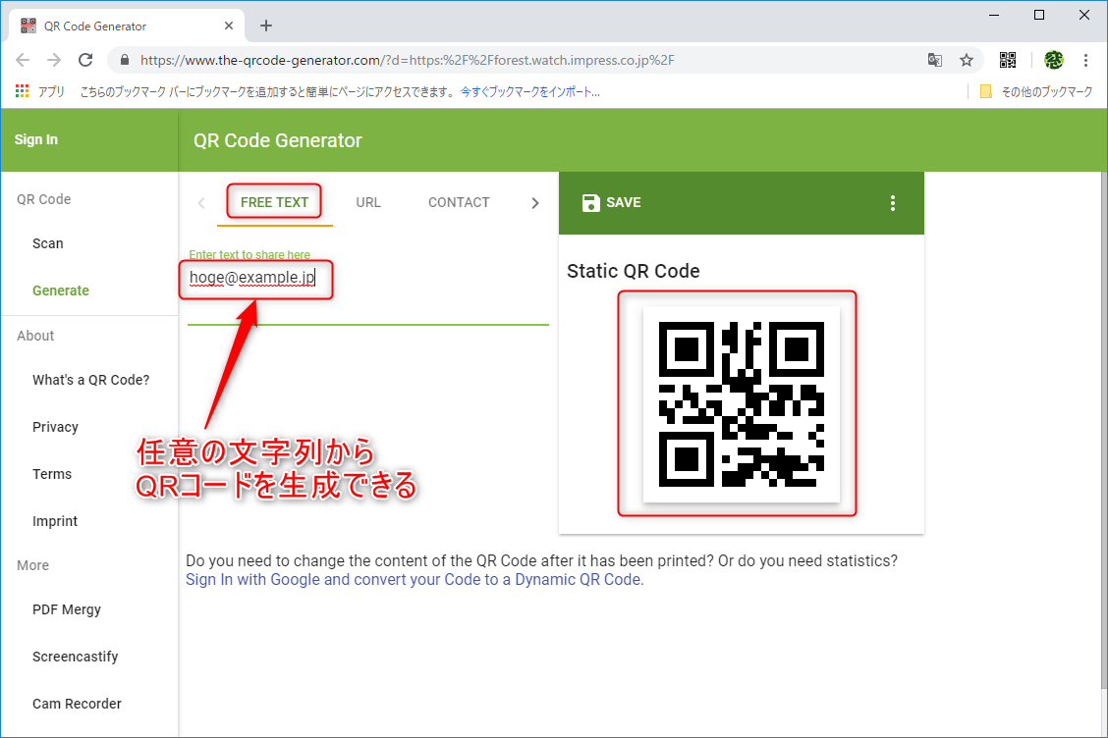
Task: Expand the right chevron to see more code types
Action: click(x=535, y=202)
